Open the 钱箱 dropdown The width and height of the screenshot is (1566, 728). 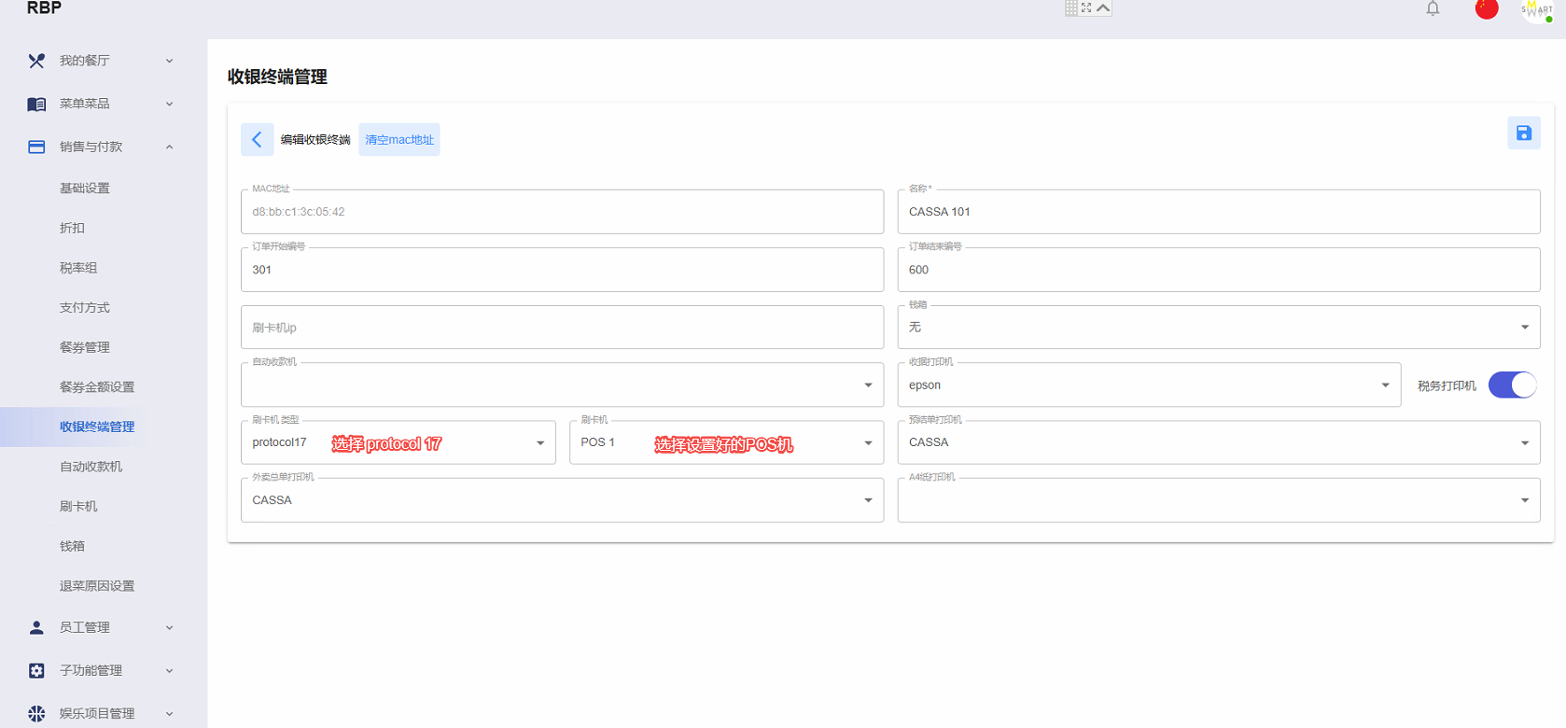click(1219, 327)
